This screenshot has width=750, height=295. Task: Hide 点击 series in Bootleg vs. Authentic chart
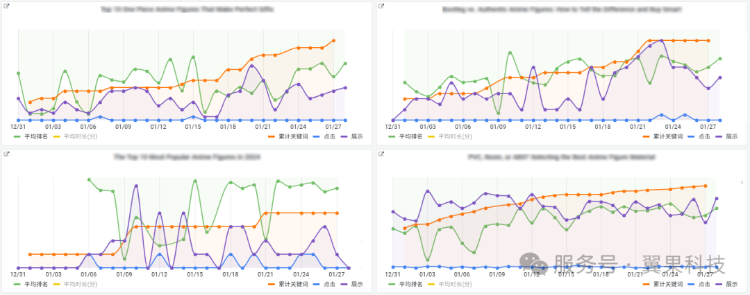coord(704,136)
